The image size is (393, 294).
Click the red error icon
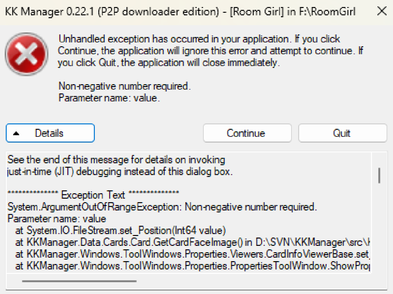click(x=26, y=54)
